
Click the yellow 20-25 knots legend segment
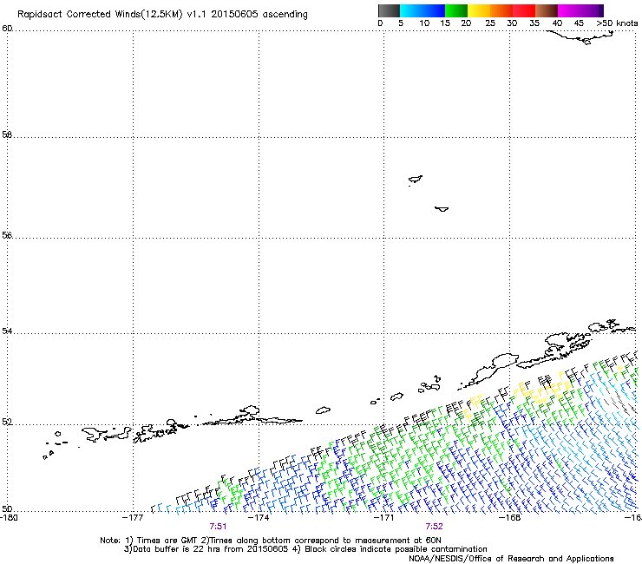point(478,10)
